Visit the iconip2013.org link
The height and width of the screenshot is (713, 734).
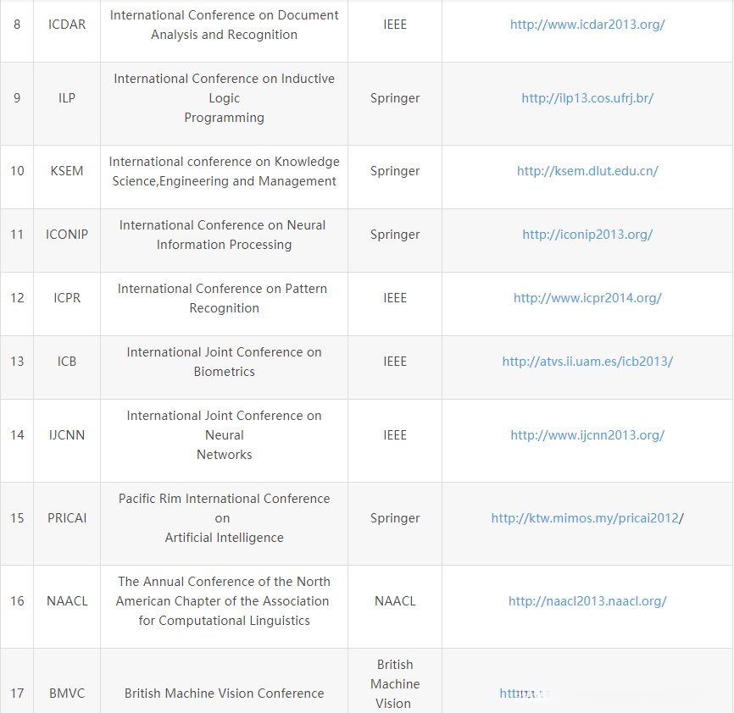[x=587, y=235]
